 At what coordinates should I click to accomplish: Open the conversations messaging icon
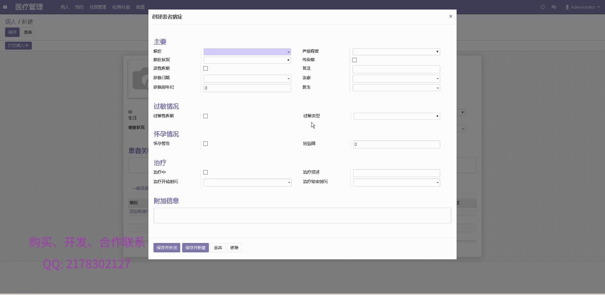[553, 7]
